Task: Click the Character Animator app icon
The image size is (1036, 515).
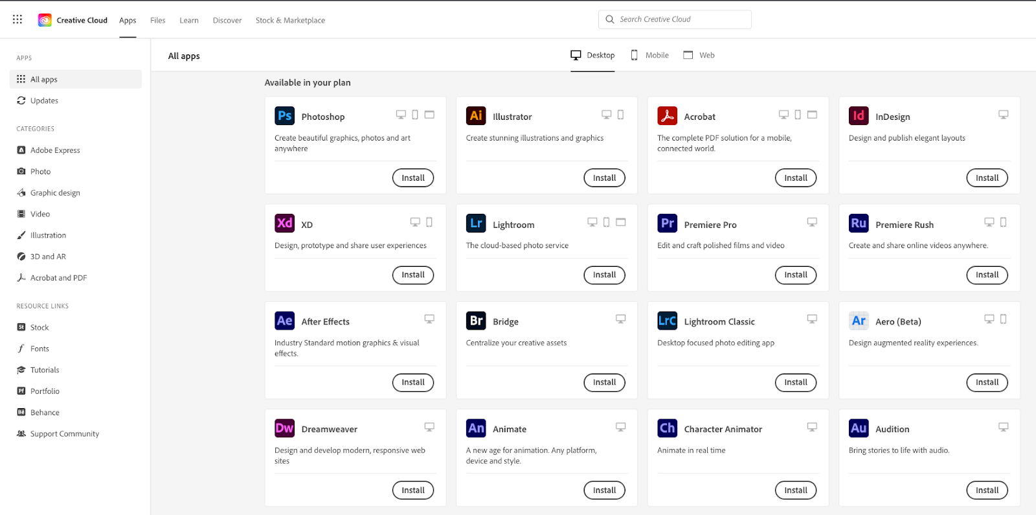Action: [x=667, y=428]
